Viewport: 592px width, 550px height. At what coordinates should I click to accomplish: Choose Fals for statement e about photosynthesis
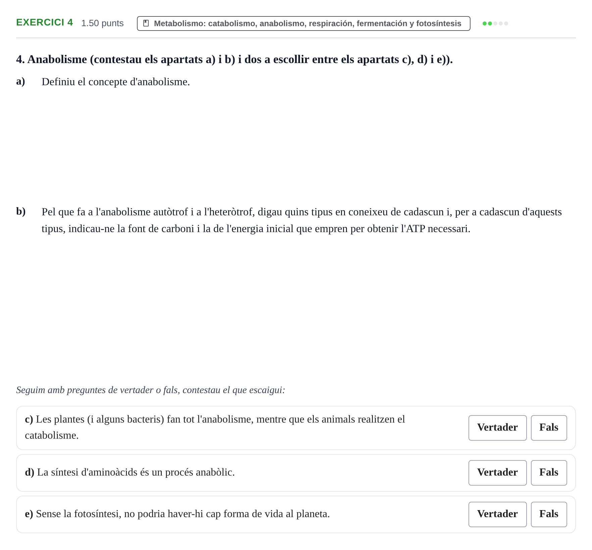(549, 514)
